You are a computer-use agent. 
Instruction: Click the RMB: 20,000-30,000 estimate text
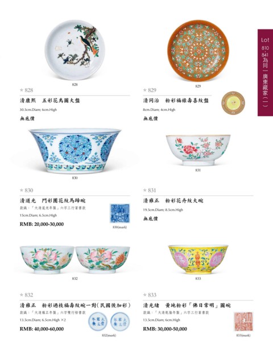[x=42, y=224]
